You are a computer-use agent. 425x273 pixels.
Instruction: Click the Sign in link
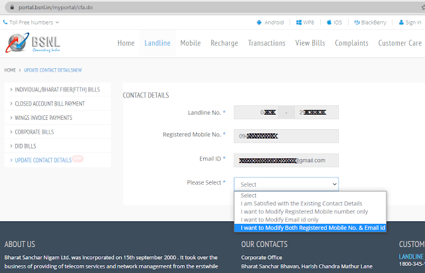[x=413, y=23]
